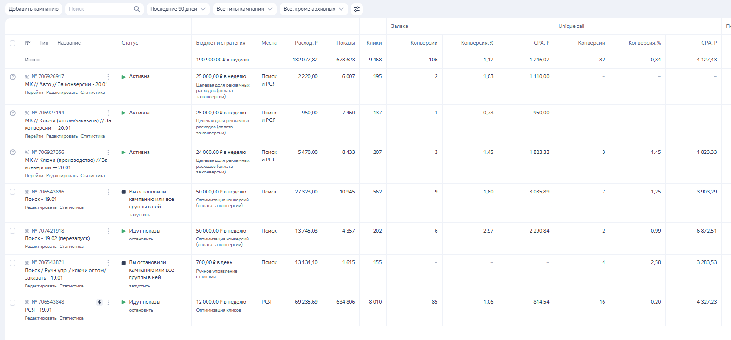Open three-dot menu for campaign 707421918

click(108, 231)
